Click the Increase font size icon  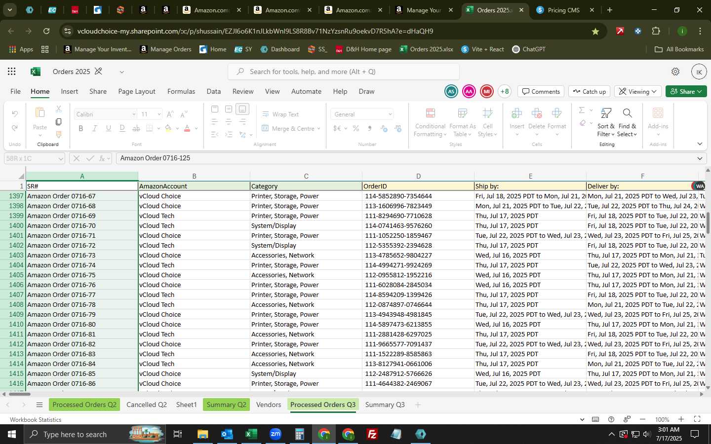coord(170,114)
